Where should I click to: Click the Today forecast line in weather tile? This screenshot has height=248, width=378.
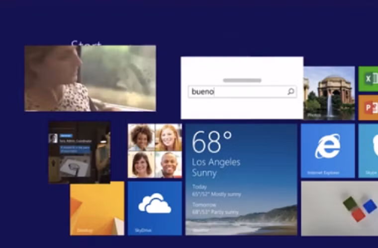point(216,191)
